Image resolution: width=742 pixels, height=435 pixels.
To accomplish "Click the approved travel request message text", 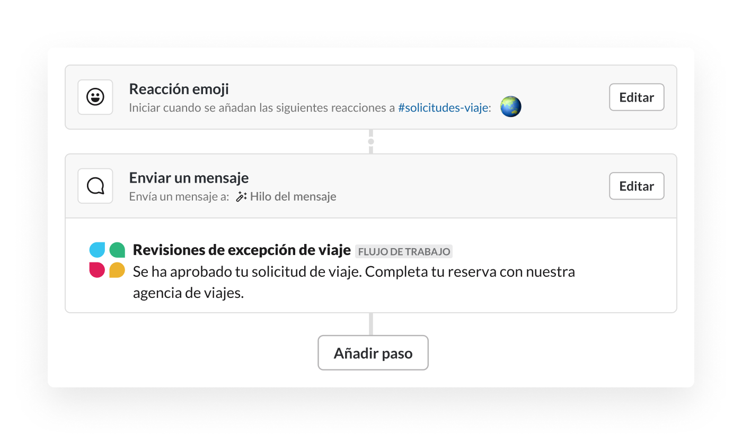I will coord(354,283).
